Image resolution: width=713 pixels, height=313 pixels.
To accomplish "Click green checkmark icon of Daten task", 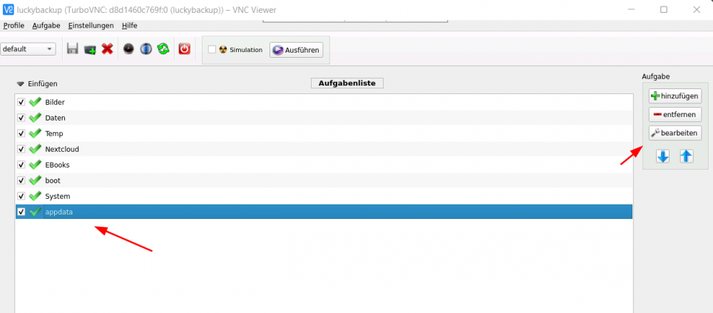I will click(x=35, y=118).
